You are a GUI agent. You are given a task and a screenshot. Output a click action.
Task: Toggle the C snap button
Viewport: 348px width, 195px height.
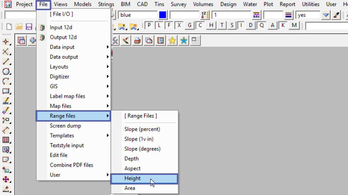point(200,25)
